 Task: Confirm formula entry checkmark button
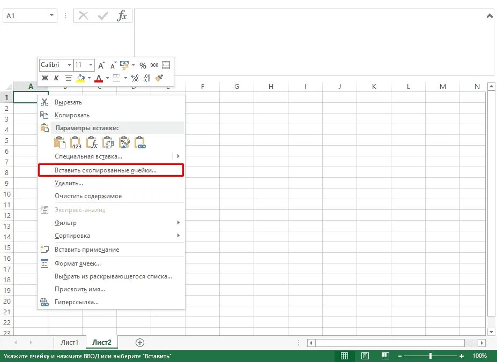103,16
